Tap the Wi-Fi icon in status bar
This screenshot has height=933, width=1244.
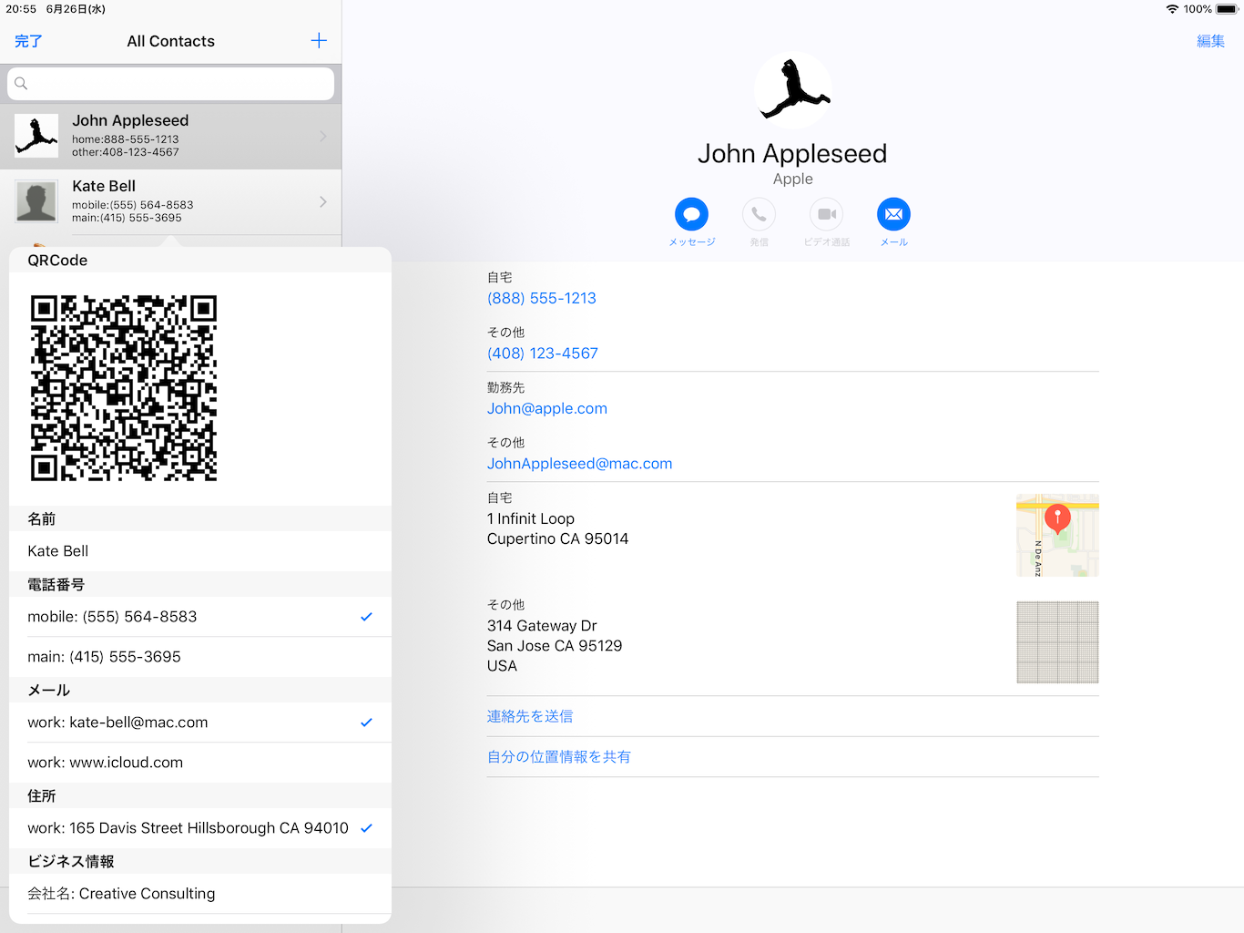[x=1172, y=9]
